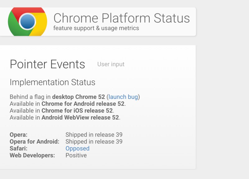Click the Pointer Events heading
This screenshot has width=249, height=179.
click(48, 64)
